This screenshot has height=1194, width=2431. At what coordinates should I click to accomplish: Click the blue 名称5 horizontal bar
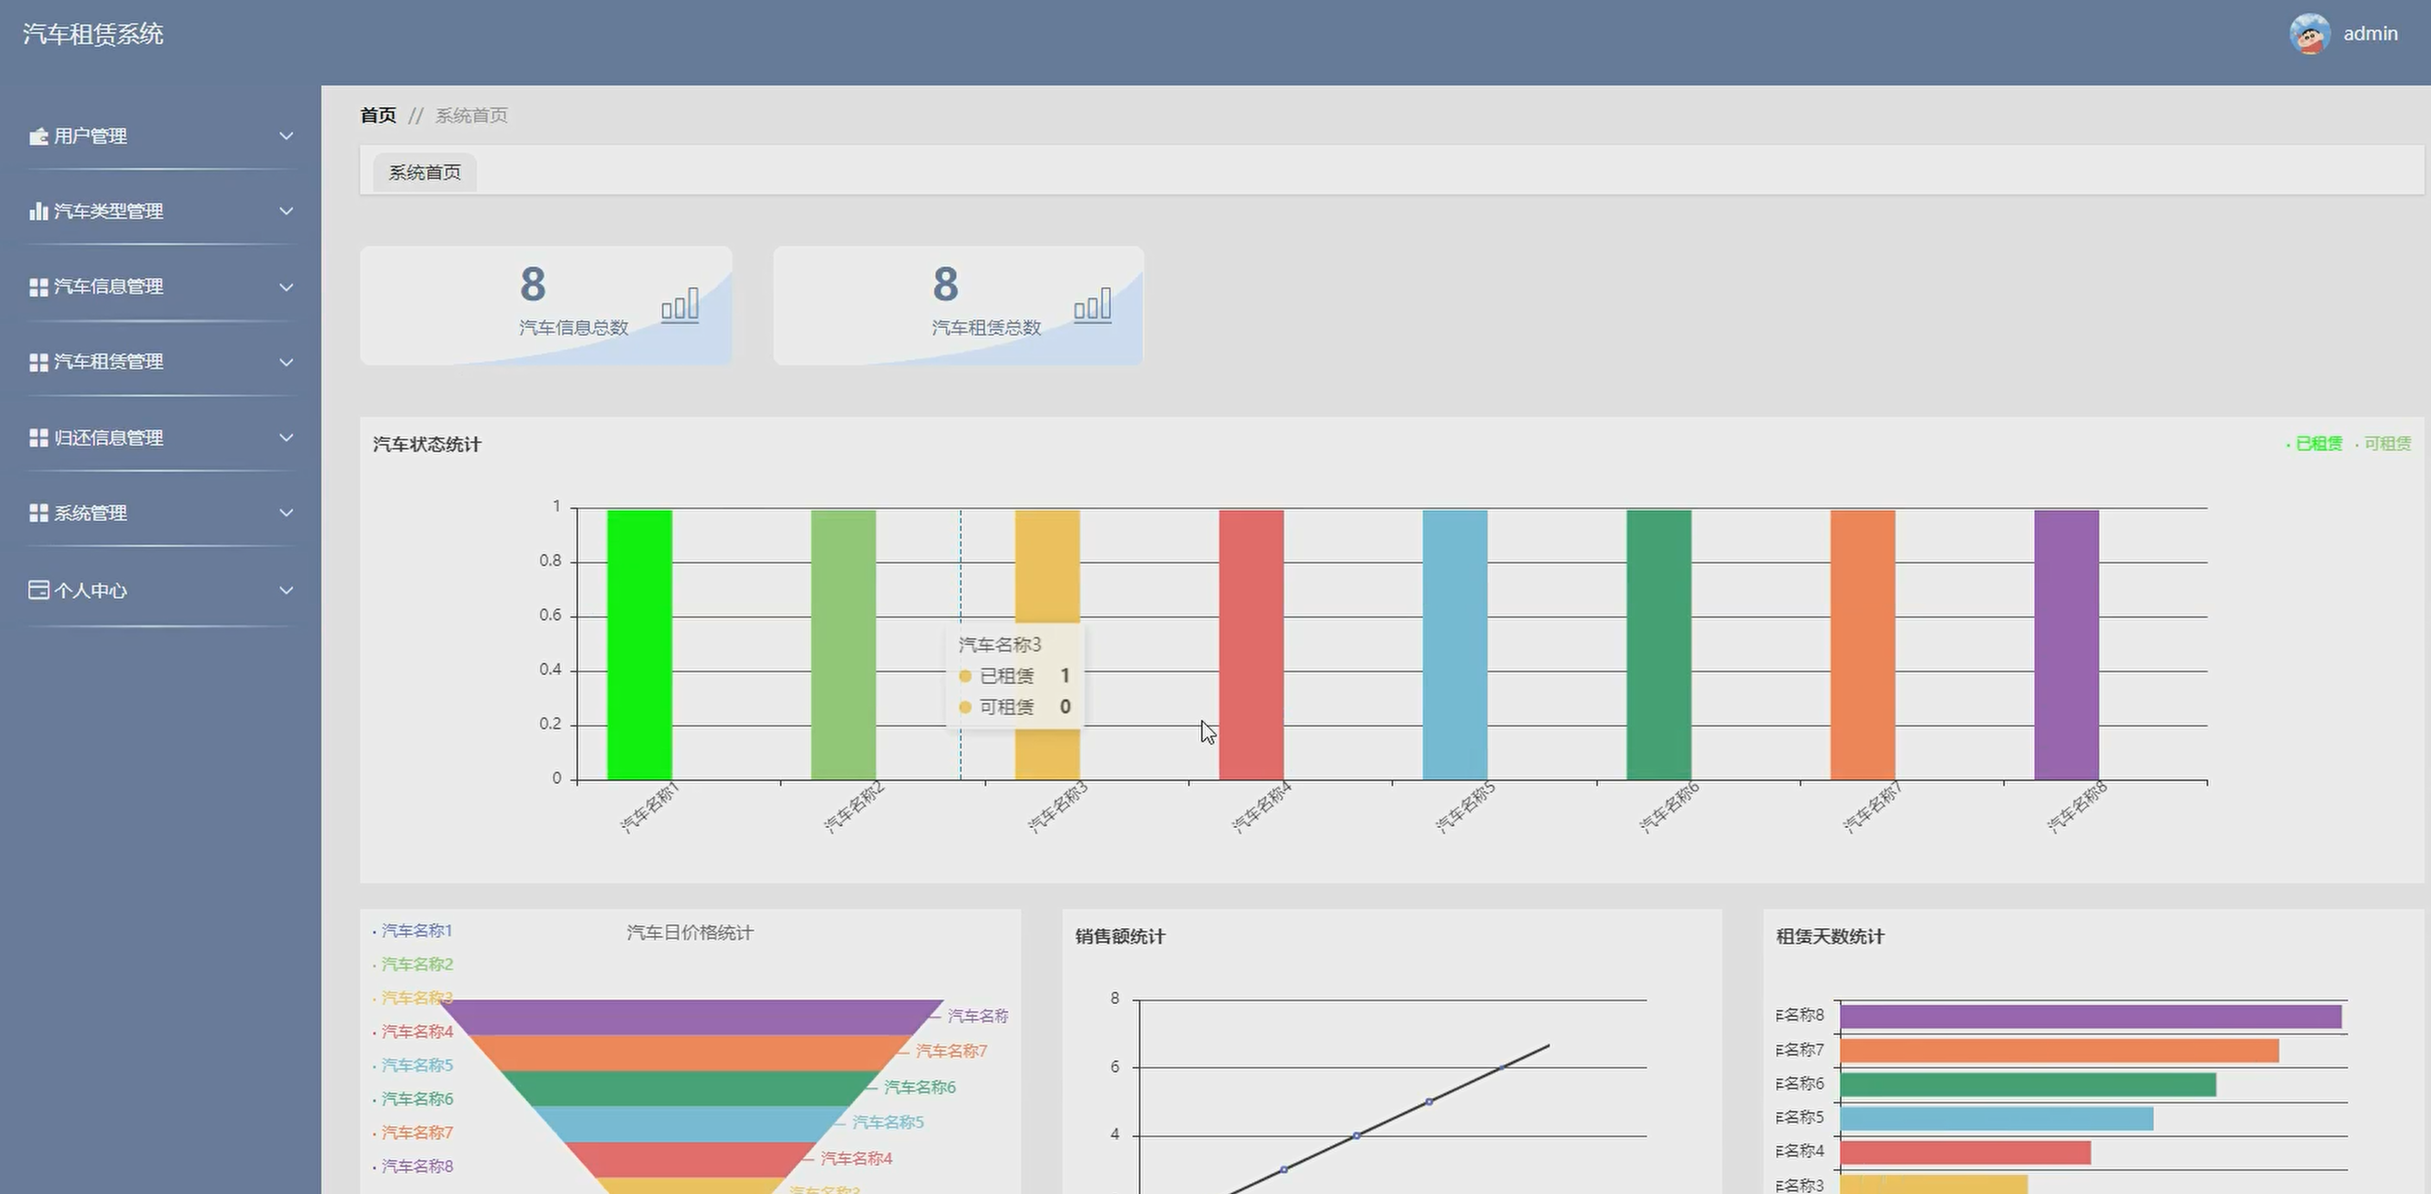click(1997, 1119)
